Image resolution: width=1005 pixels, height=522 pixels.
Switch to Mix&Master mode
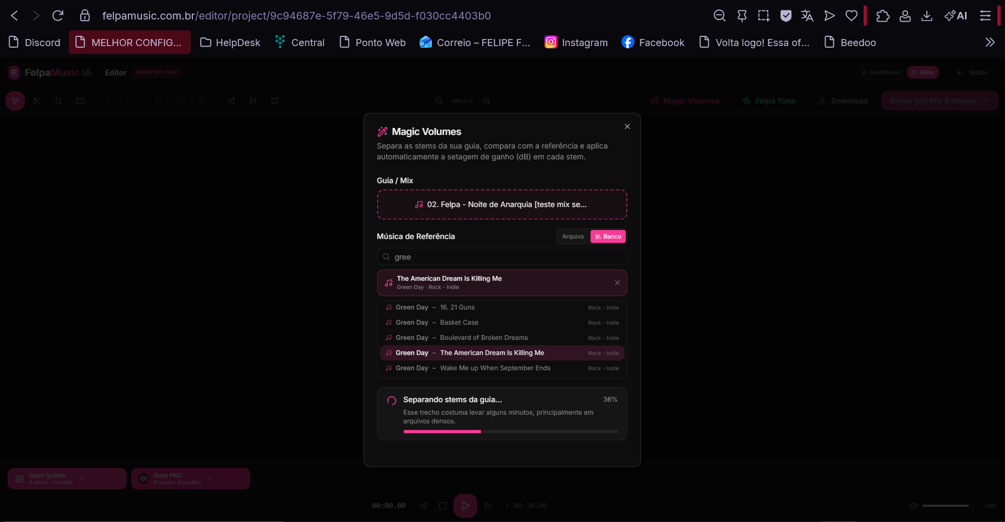[881, 73]
